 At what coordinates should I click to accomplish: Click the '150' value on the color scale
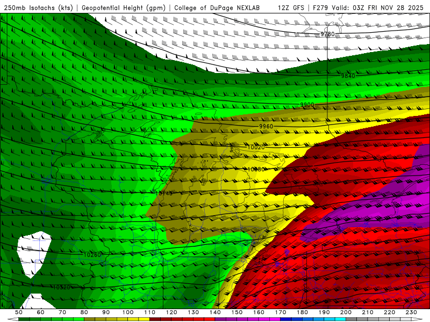(x=236, y=312)
